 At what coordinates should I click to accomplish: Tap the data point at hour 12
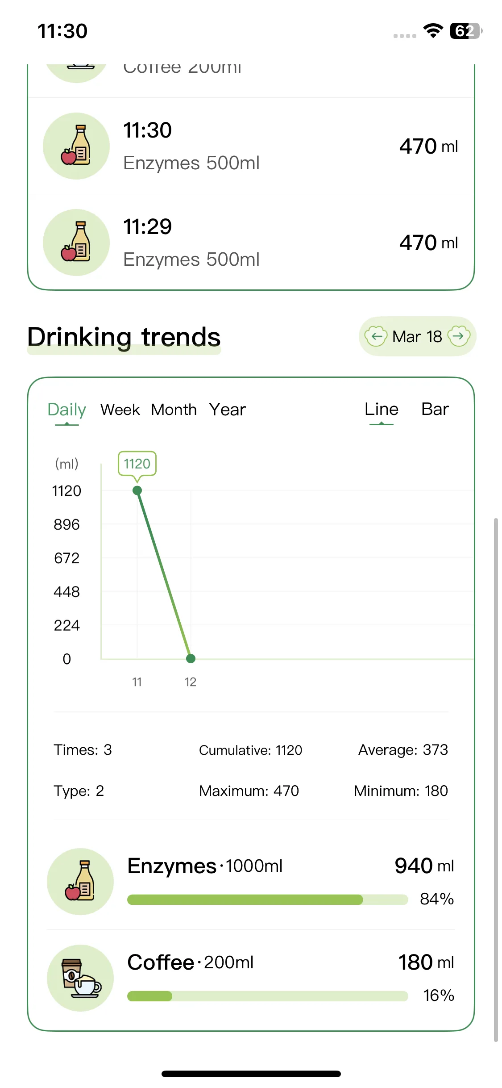coord(191,658)
